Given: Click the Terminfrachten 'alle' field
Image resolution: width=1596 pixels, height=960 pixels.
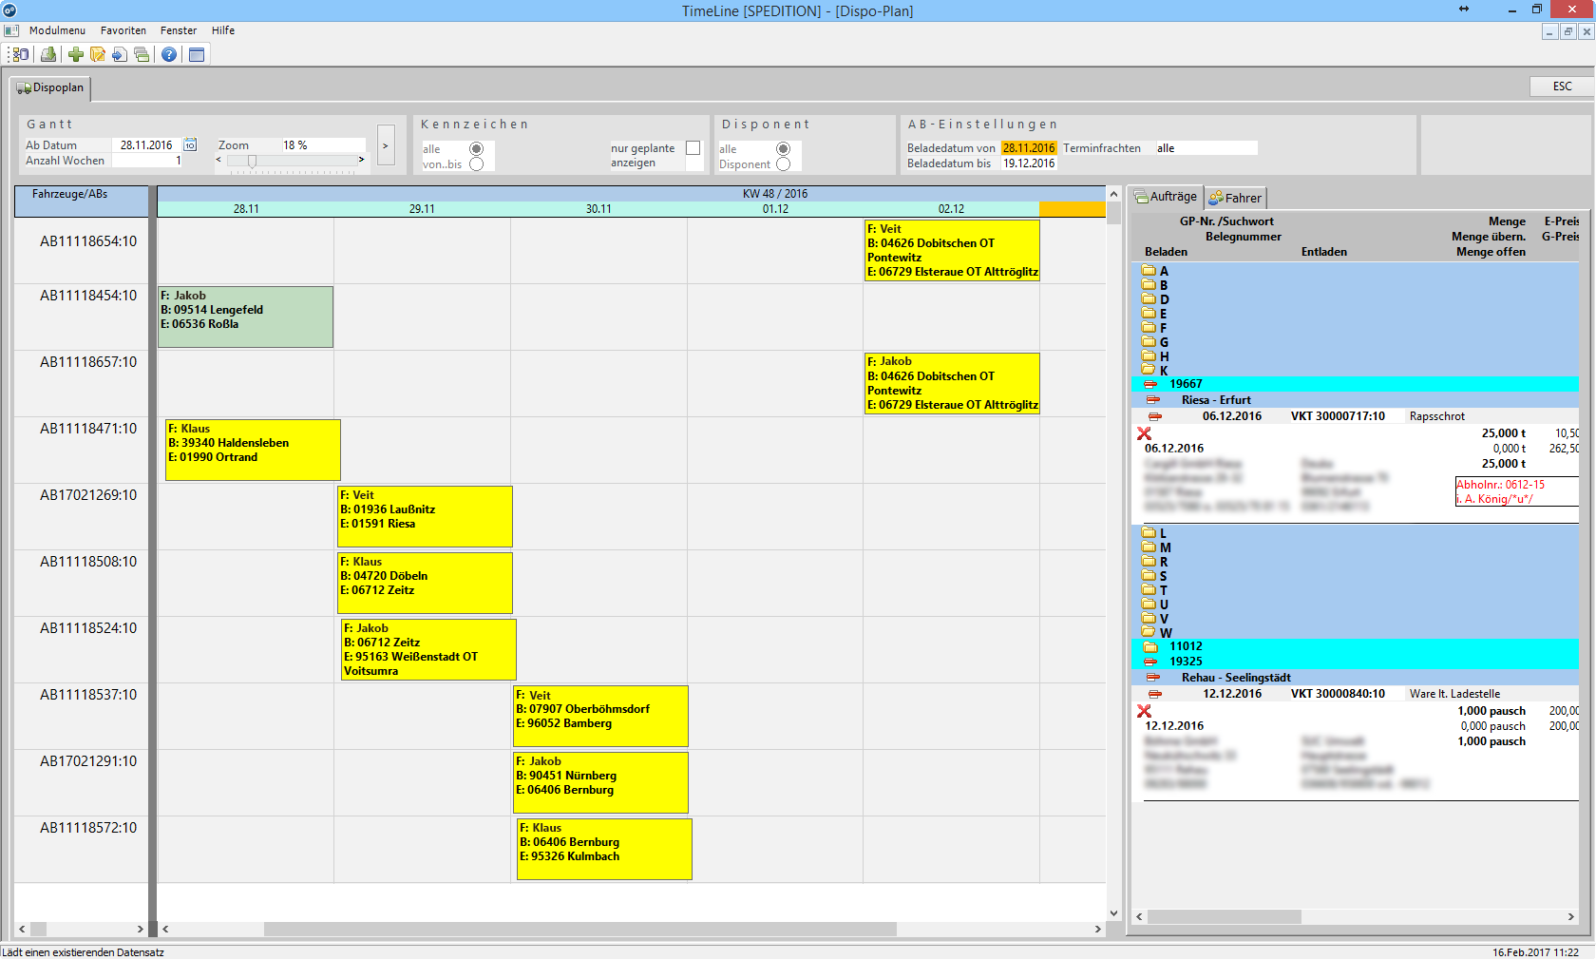Looking at the screenshot, I should (x=1206, y=148).
